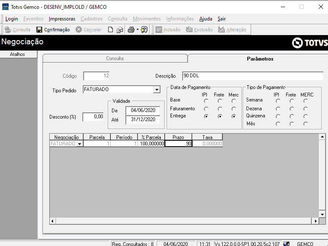
Task: Open the Impressoras menu
Action: coord(62,19)
